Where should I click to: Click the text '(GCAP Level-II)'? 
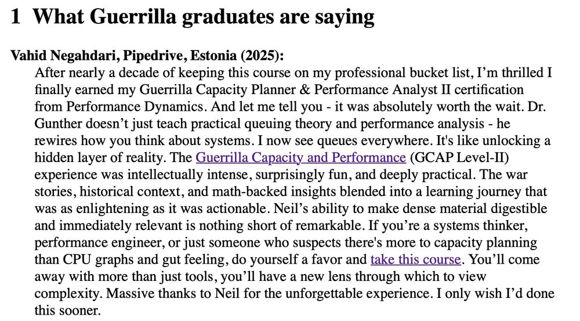(x=460, y=157)
